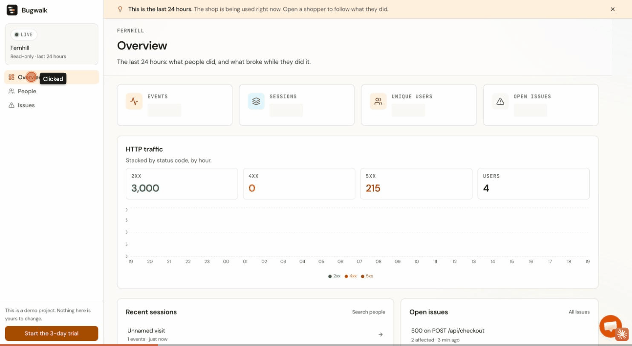
Task: Click the Events pulse icon
Action: (134, 101)
